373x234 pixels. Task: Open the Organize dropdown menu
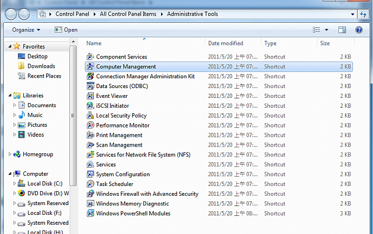coord(26,30)
